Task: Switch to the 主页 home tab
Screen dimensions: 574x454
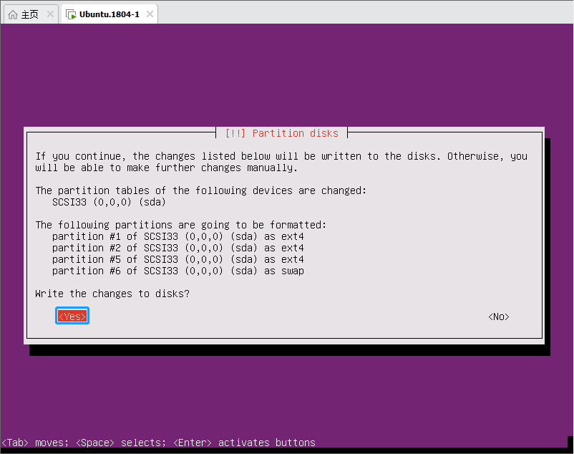Action: tap(31, 14)
